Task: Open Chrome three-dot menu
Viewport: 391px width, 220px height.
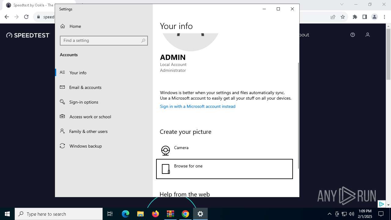Action: [384, 17]
